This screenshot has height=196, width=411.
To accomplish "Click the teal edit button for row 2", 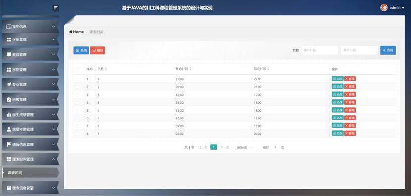I will [x=338, y=86].
